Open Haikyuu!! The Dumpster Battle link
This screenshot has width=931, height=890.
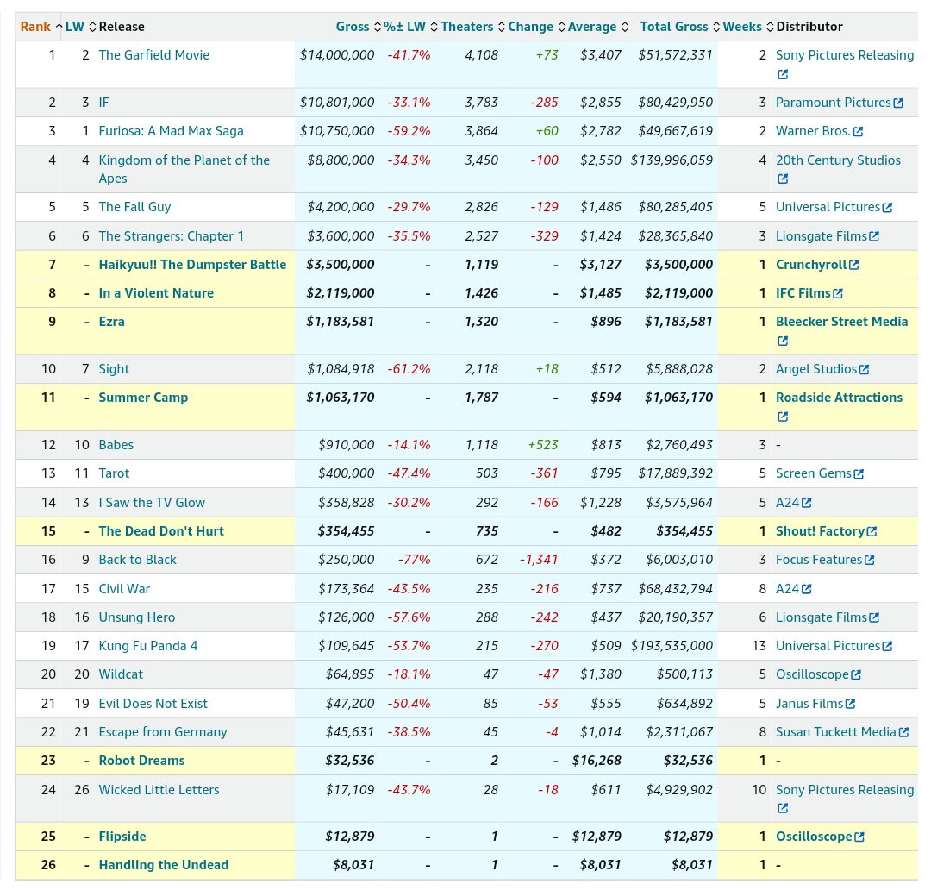click(x=192, y=265)
